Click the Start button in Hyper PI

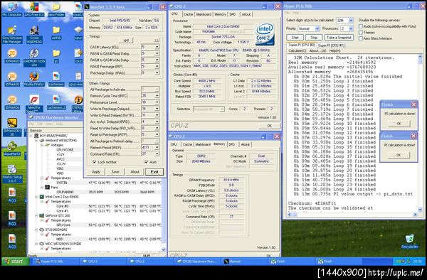[295, 37]
